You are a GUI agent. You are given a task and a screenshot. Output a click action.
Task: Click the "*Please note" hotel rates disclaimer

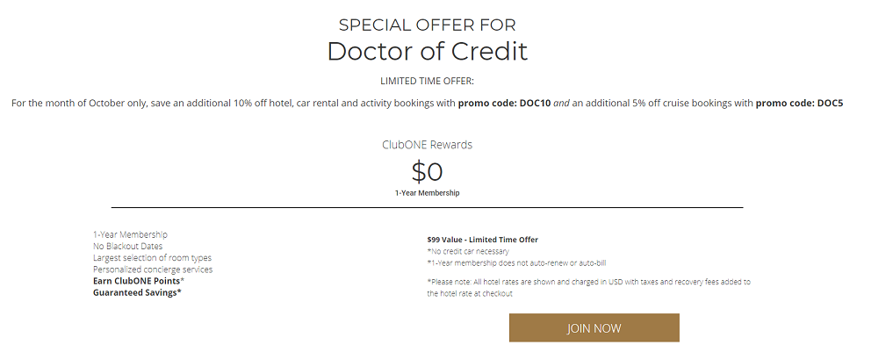(588, 282)
